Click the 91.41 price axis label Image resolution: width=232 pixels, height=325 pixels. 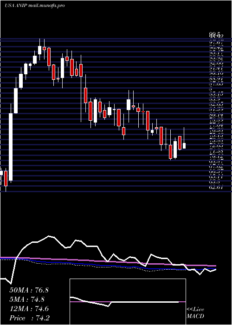[216, 68]
